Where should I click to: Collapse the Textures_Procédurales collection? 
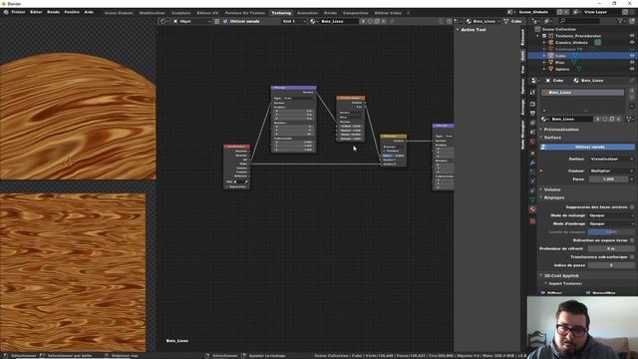pyautogui.click(x=538, y=36)
